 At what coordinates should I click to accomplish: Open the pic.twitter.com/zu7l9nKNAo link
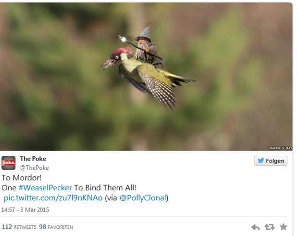click(53, 198)
